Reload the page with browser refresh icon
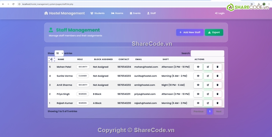Screen dimensions: 272x137 coord(13,4)
